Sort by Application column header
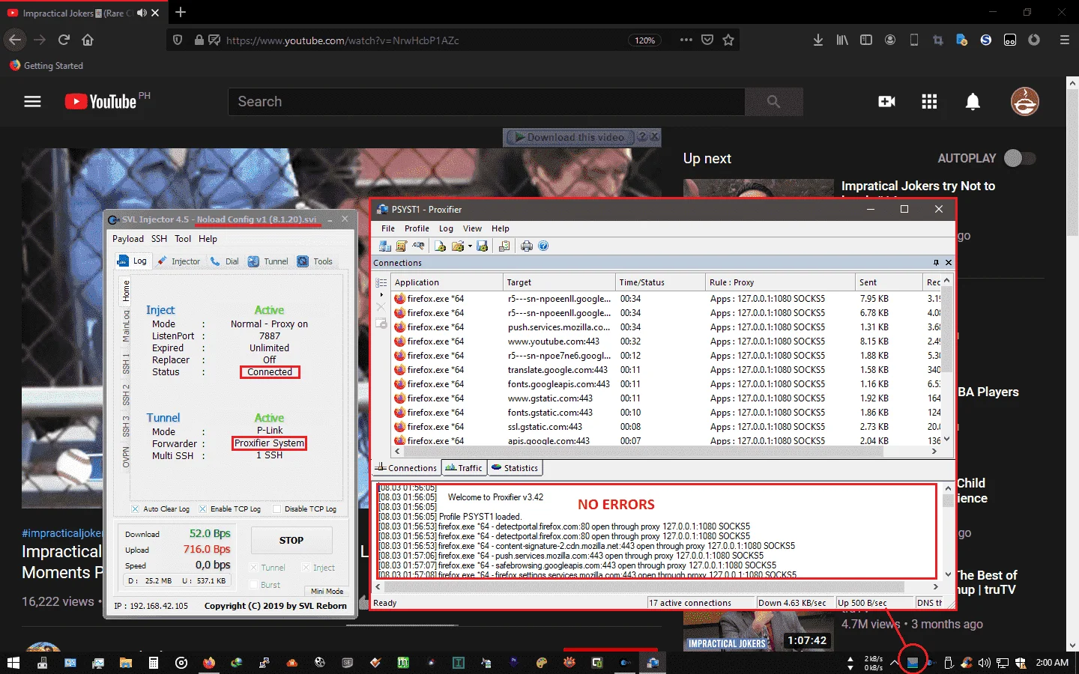Viewport: 1079px width, 674px height. click(x=447, y=282)
